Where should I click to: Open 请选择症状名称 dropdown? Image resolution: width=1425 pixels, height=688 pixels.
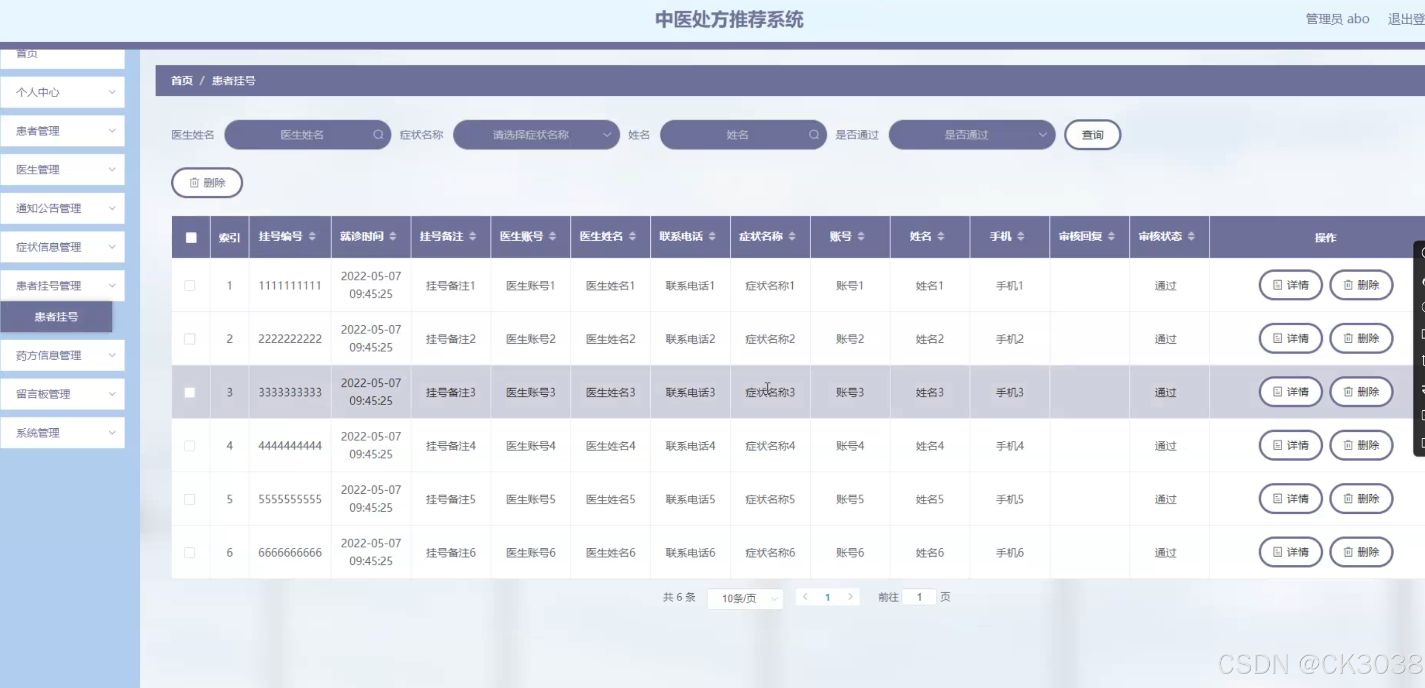click(x=535, y=135)
